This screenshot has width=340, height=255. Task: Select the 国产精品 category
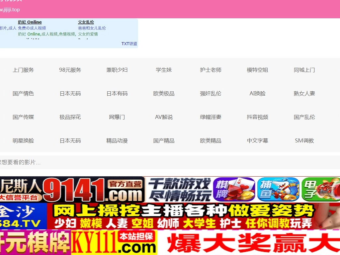pos(164,140)
